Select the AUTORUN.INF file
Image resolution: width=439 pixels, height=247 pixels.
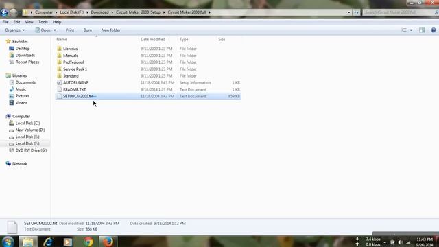point(75,82)
